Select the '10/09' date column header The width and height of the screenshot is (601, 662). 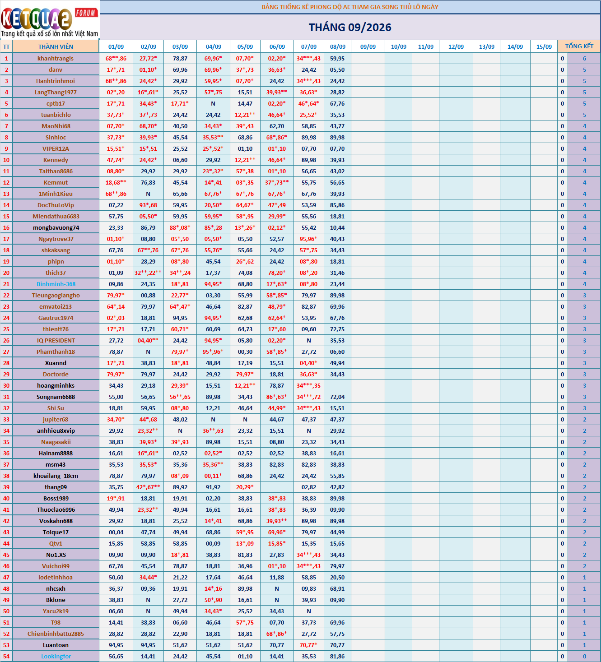[399, 46]
